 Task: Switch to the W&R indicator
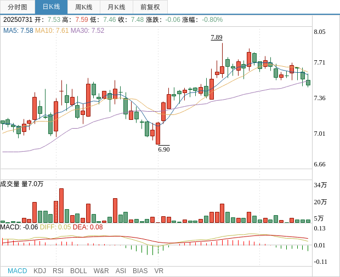(101, 271)
